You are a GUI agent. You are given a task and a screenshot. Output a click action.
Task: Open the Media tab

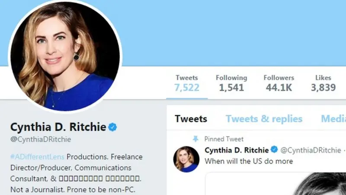[x=333, y=119]
